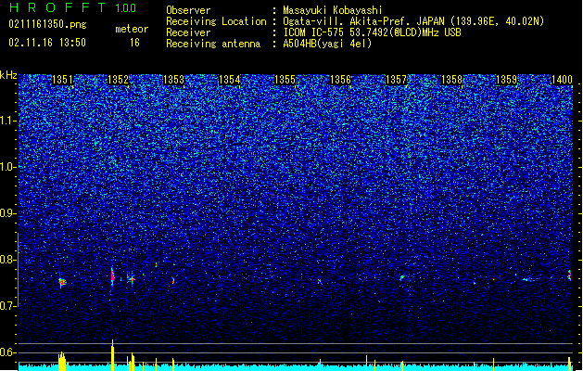583x371 pixels.
Task: Click the meteor label
Action: (132, 29)
